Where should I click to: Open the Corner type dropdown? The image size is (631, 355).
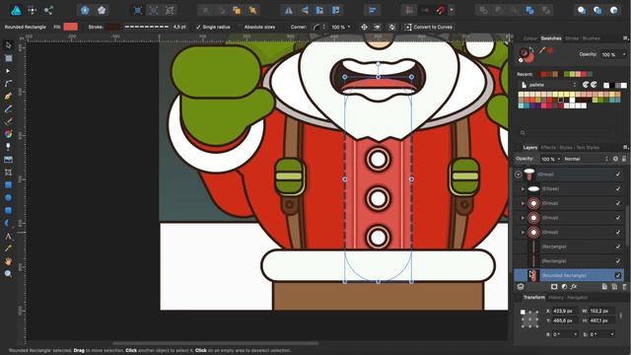[319, 27]
